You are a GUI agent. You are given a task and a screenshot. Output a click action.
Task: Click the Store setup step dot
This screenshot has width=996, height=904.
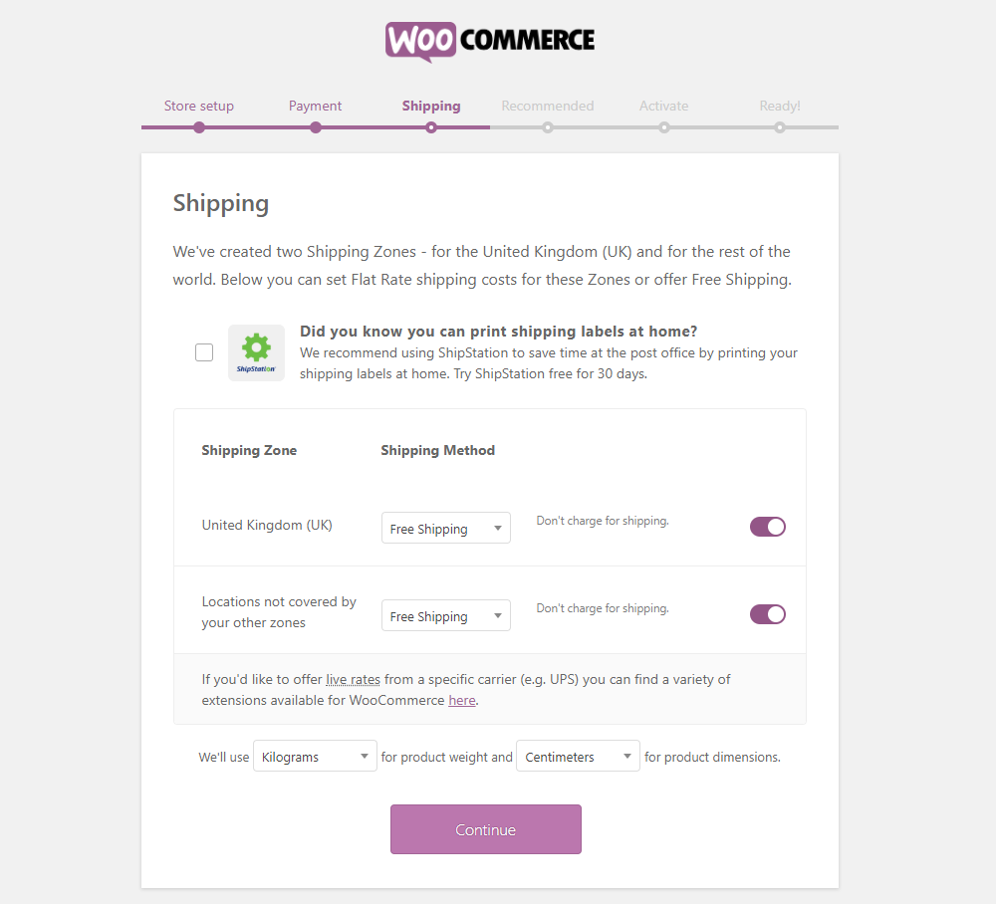[x=199, y=127]
